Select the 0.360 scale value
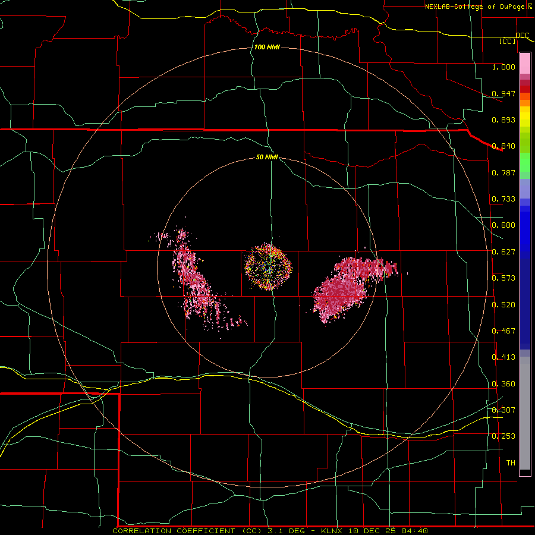 503,384
